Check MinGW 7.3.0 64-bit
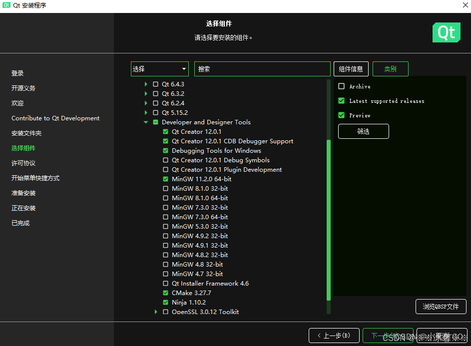 165,217
